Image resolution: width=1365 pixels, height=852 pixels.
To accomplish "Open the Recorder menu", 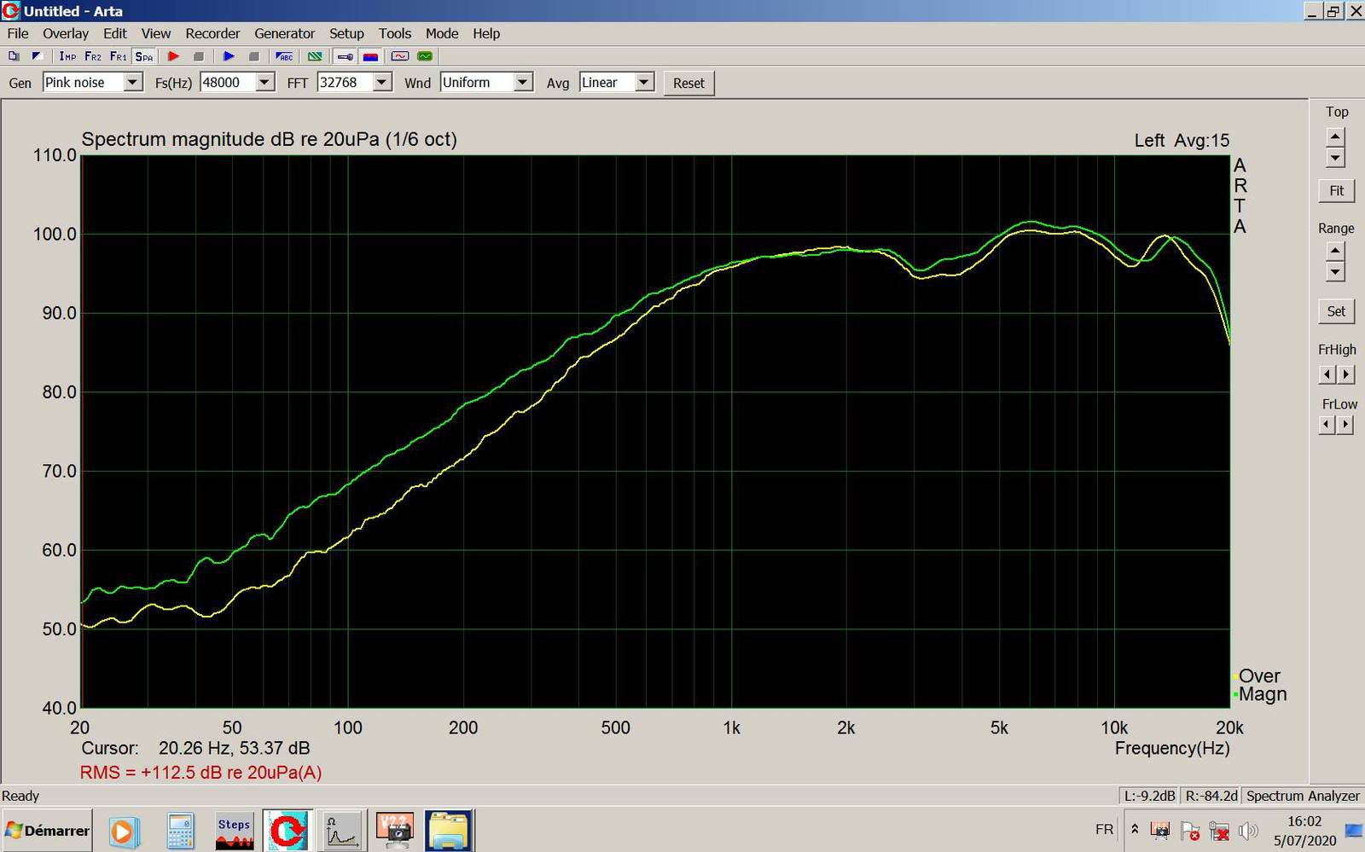I will (212, 33).
